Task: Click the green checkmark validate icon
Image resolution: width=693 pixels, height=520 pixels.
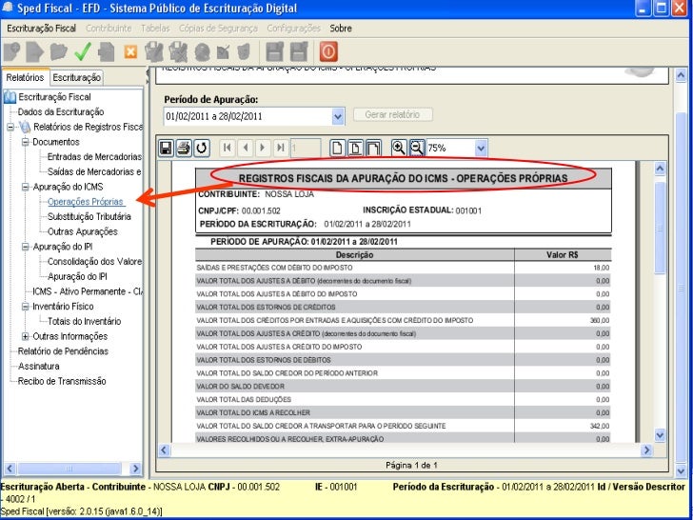Action: pos(83,51)
